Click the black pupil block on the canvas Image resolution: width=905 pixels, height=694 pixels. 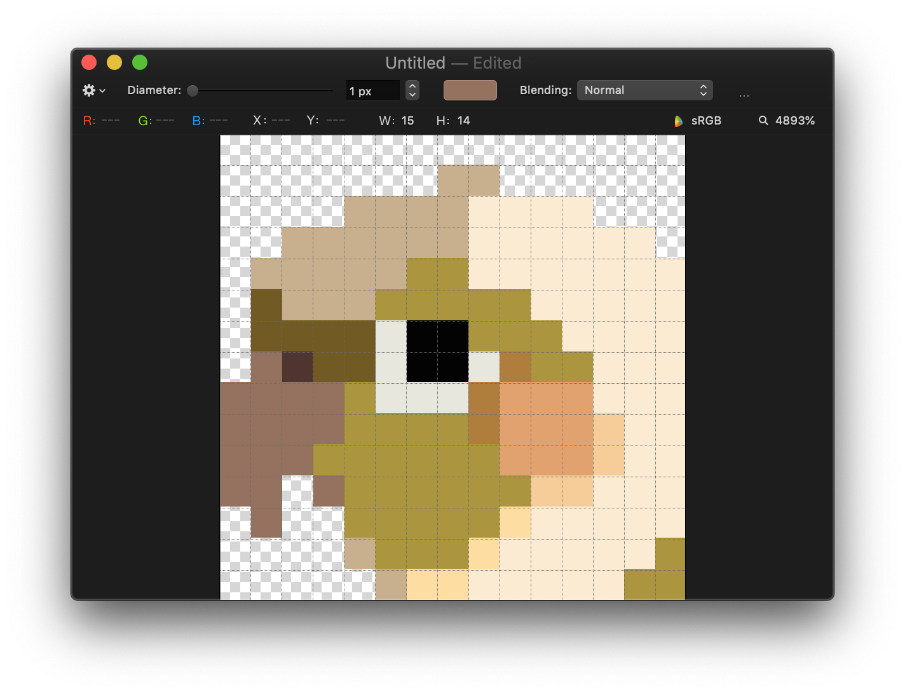point(437,351)
